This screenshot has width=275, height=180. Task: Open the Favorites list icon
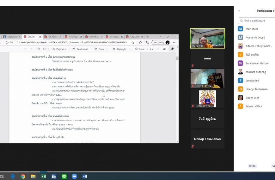click(x=140, y=42)
